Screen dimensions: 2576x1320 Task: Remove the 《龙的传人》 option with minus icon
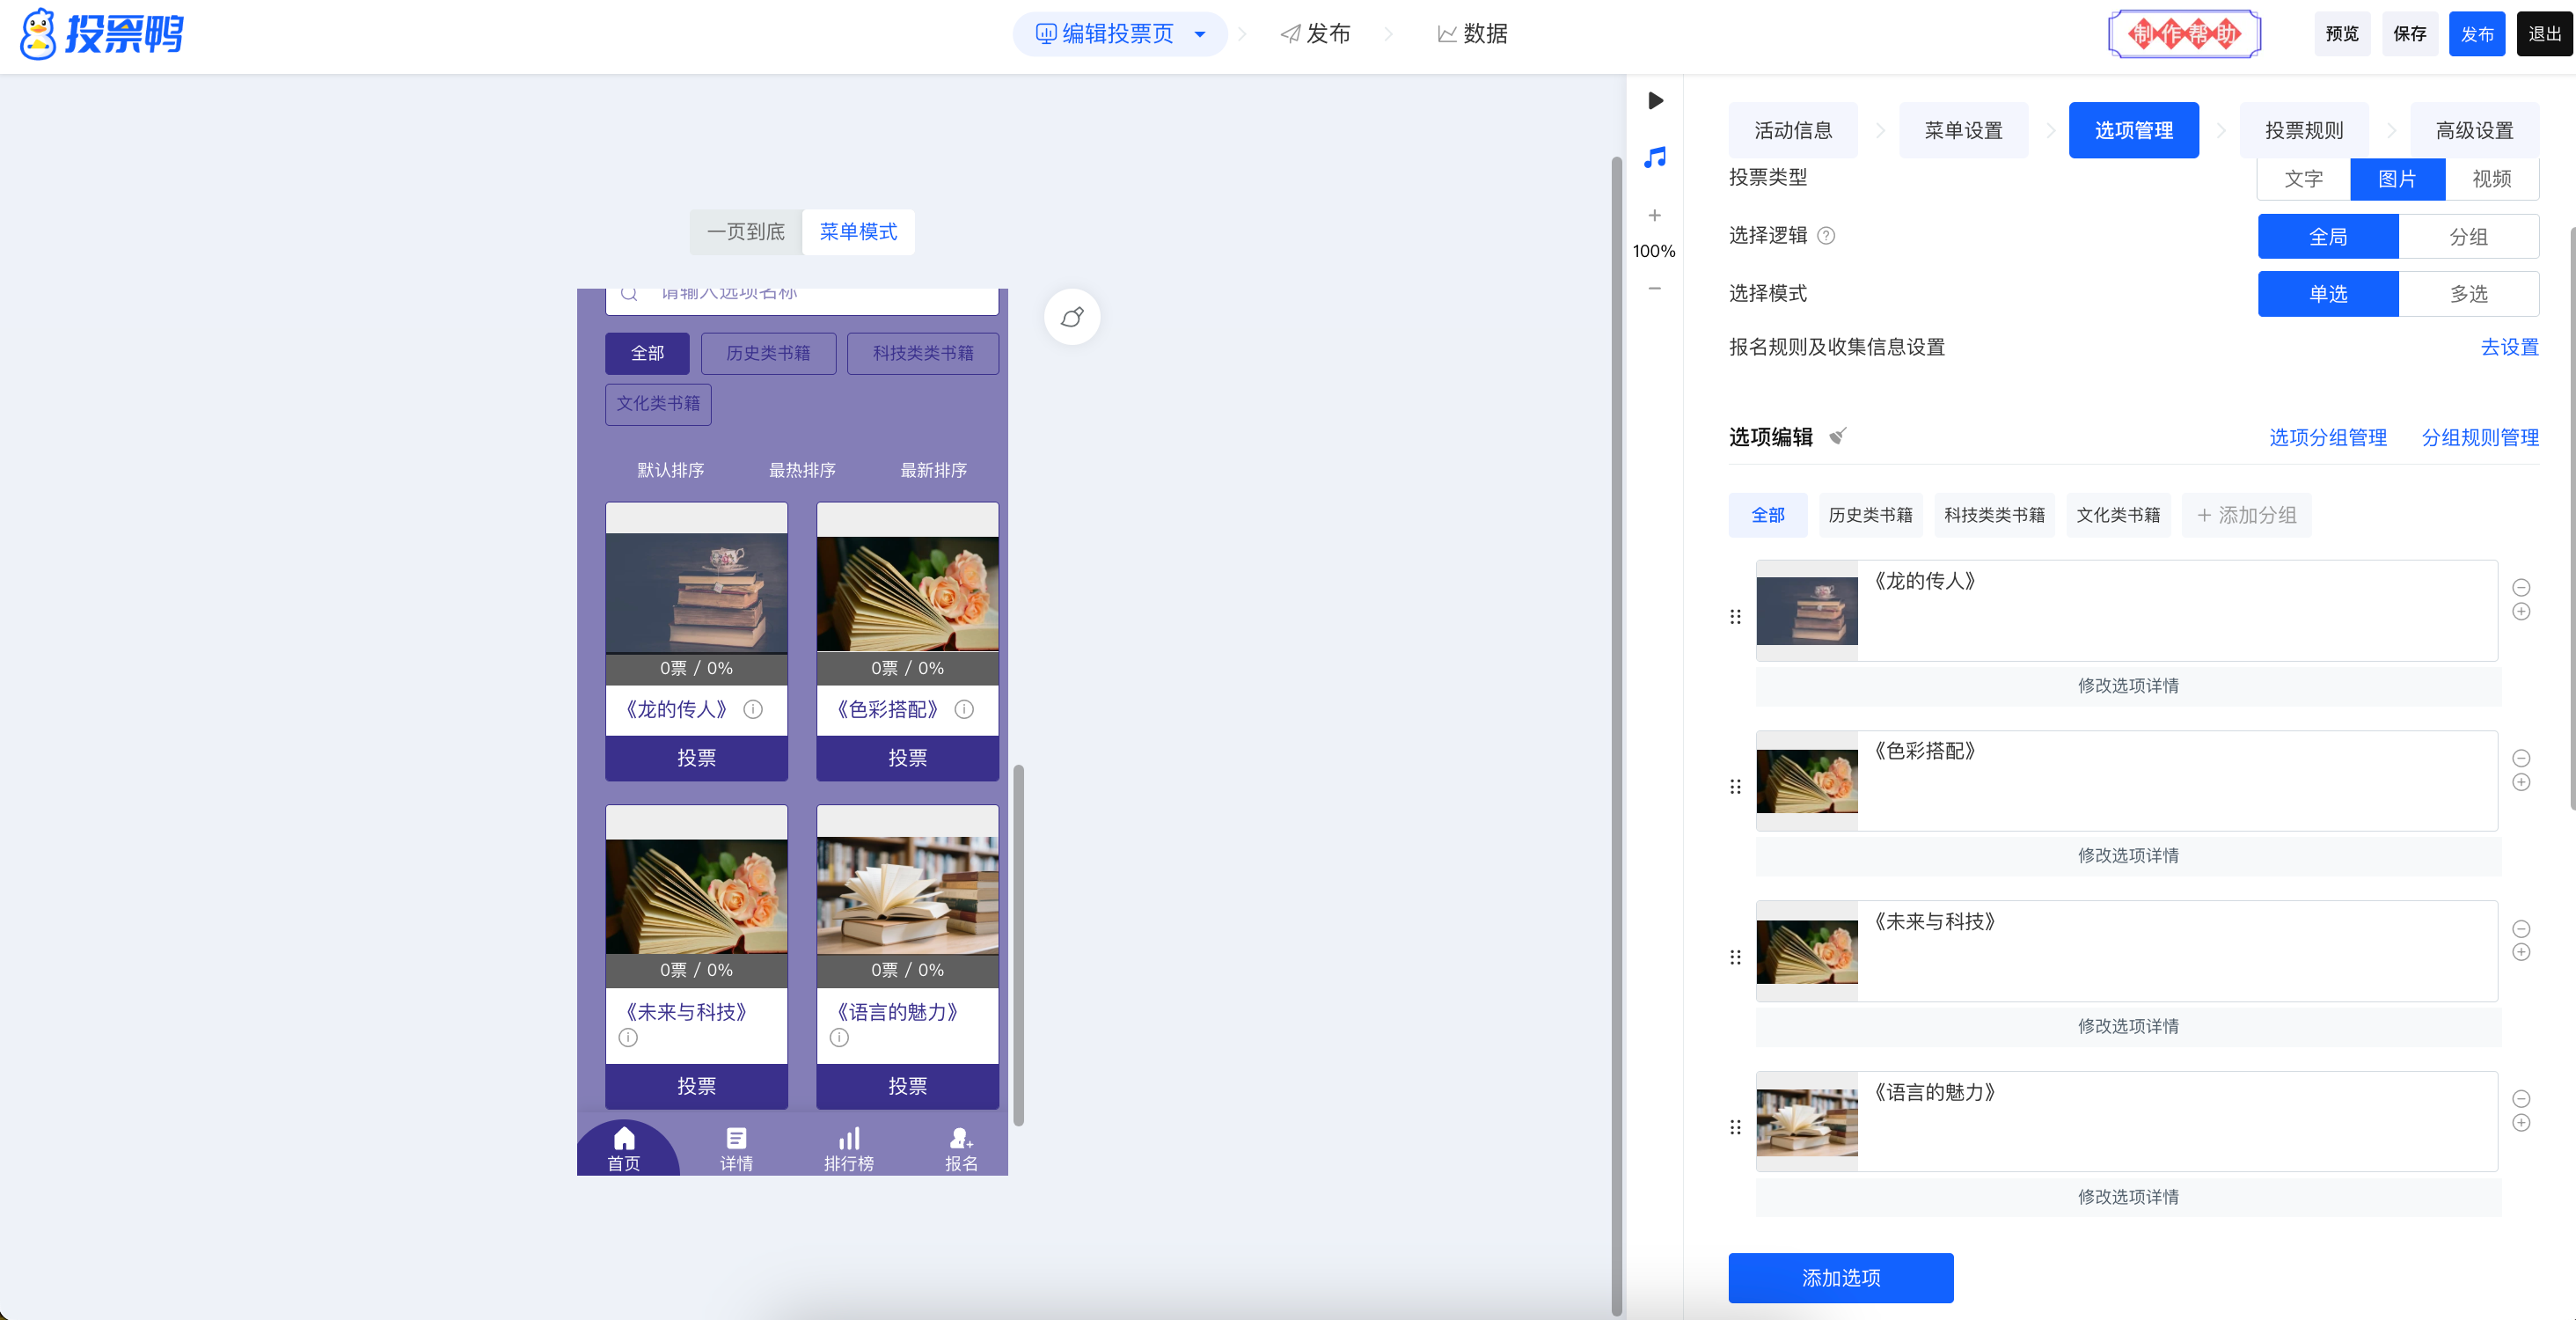[x=2521, y=587]
